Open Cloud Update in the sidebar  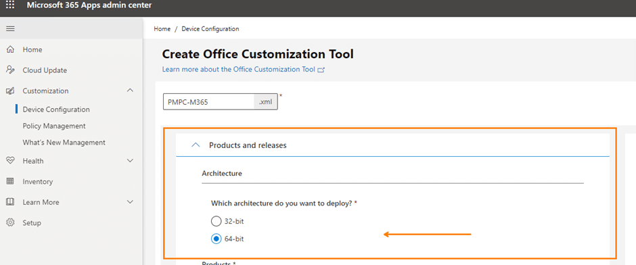(45, 70)
